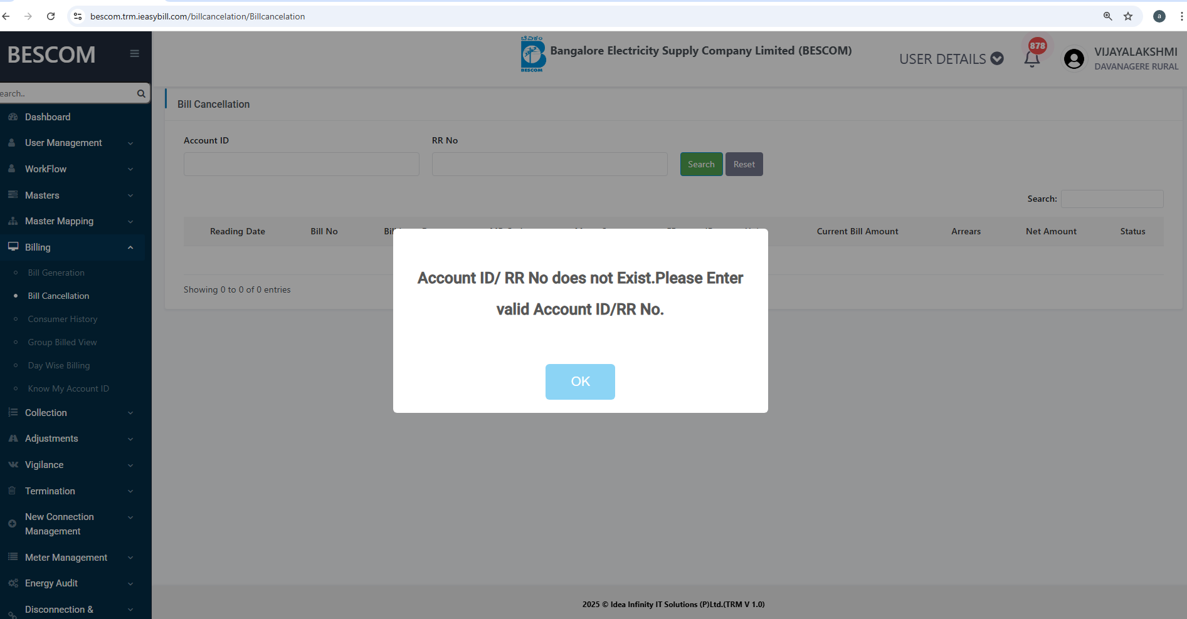The image size is (1187, 619).
Task: Click the Vigilance icon in sidebar
Action: 13,465
